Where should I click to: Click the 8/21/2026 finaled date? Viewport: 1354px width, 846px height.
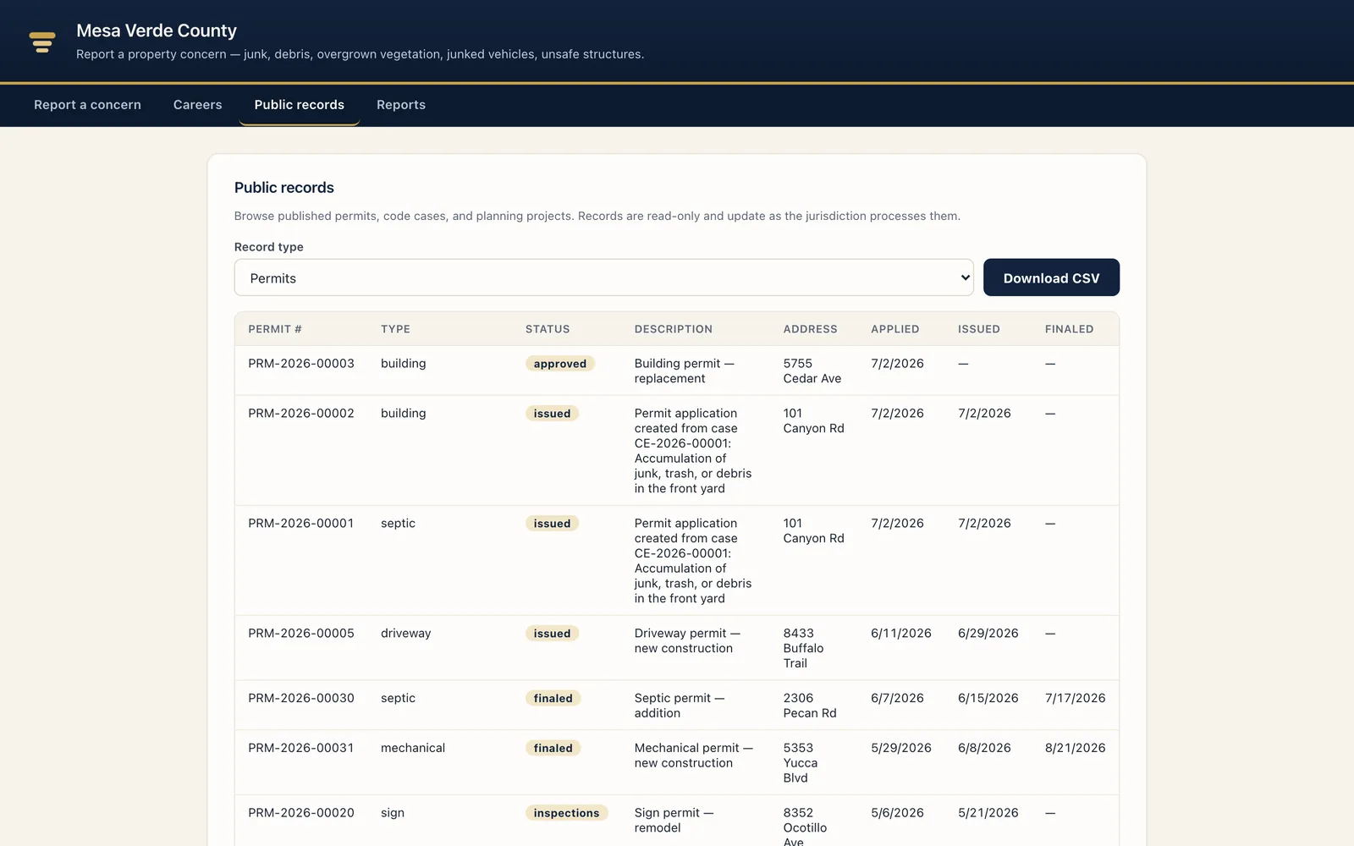tap(1075, 749)
